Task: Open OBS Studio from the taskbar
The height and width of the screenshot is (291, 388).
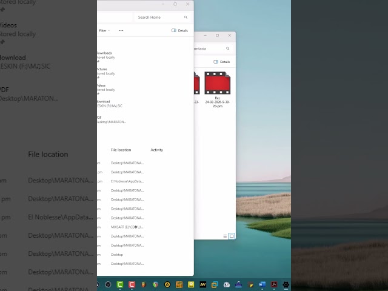Action: [x=108, y=284]
